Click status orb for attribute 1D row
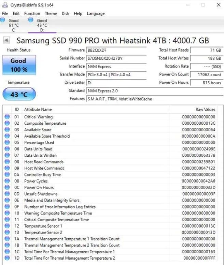224x265 pixels. pyautogui.click(x=7, y=258)
